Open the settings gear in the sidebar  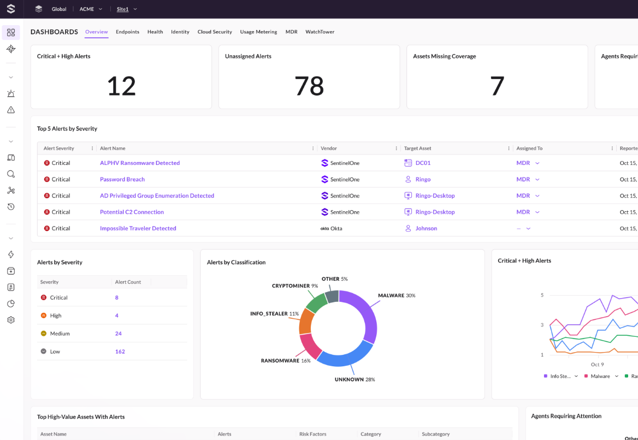[10, 320]
